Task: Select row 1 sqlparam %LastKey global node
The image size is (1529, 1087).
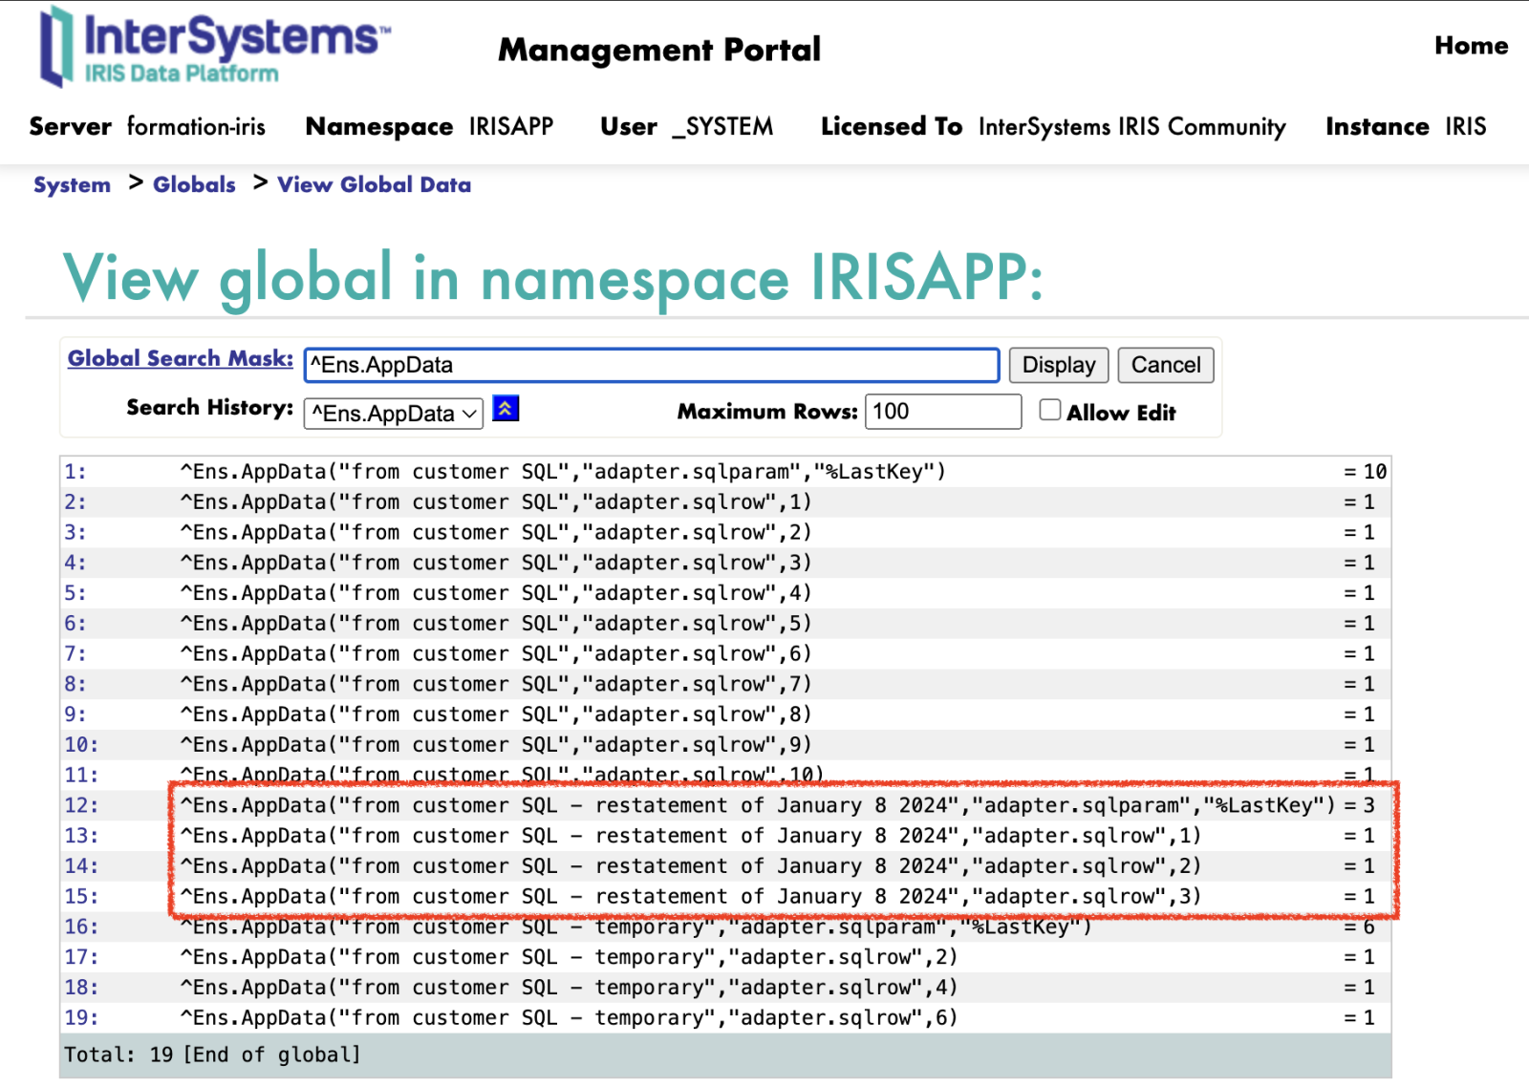Action: (x=563, y=472)
